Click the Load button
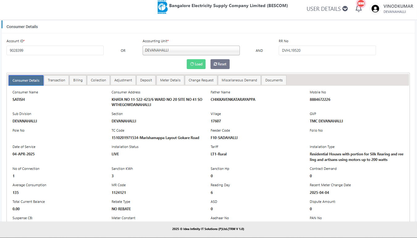 tap(196, 64)
